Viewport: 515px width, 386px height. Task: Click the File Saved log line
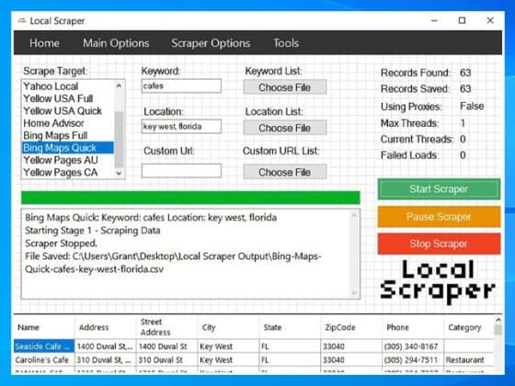tap(173, 263)
